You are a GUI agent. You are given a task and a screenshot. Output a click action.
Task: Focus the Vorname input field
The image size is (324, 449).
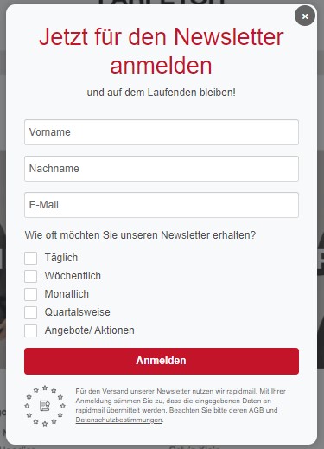coord(162,132)
